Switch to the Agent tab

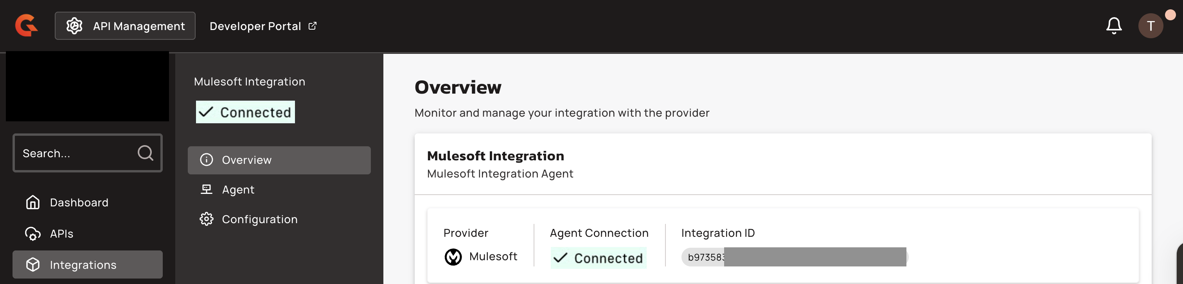click(x=238, y=190)
